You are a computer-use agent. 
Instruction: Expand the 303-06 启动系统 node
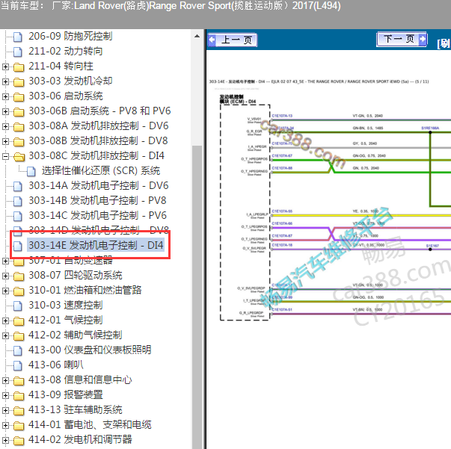pos(5,96)
